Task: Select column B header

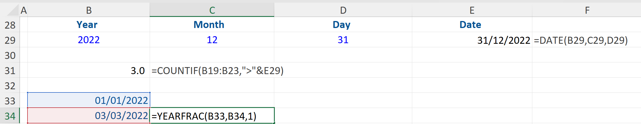Action: tap(89, 10)
